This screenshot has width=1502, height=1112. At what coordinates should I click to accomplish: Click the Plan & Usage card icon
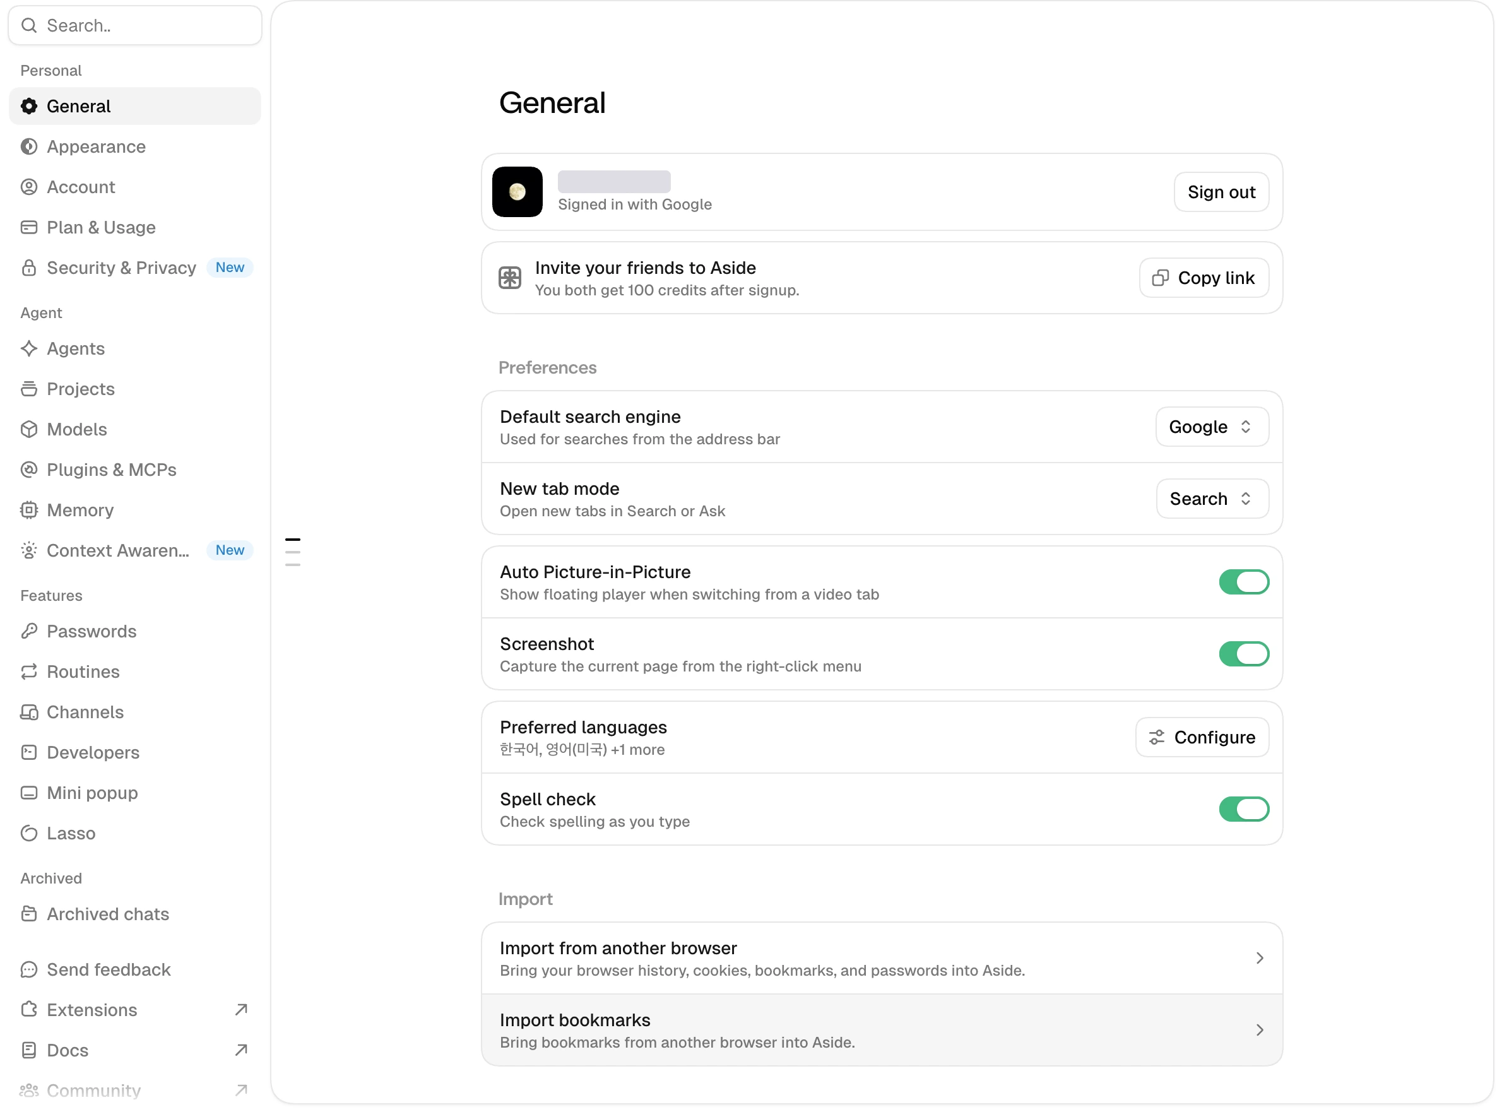(x=29, y=228)
